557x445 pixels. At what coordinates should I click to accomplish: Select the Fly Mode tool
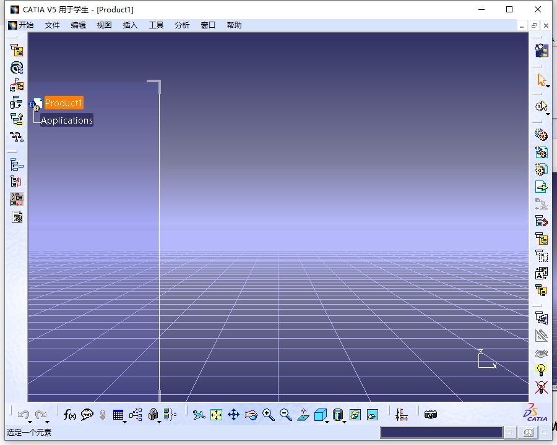tap(199, 415)
